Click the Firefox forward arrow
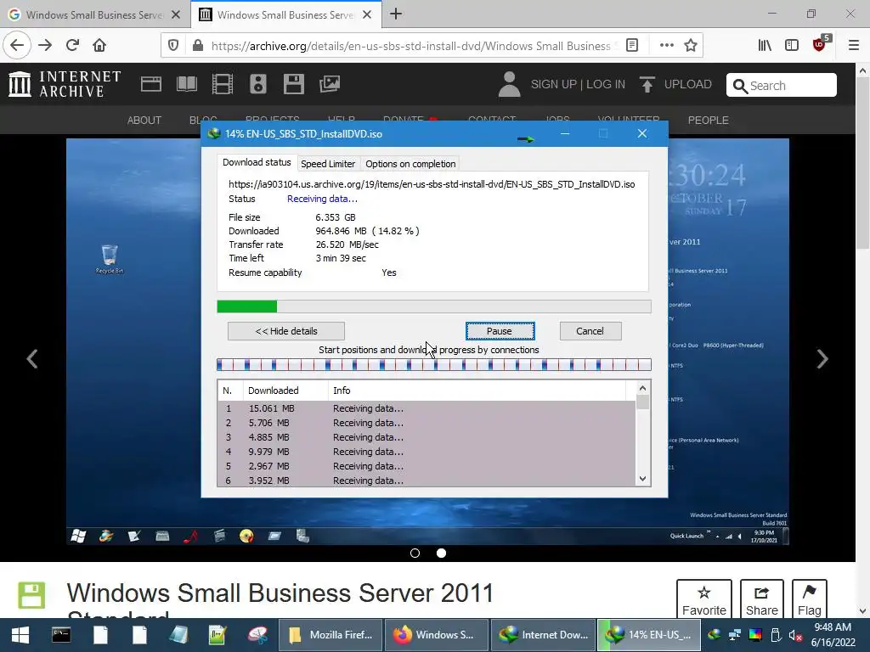 tap(45, 45)
